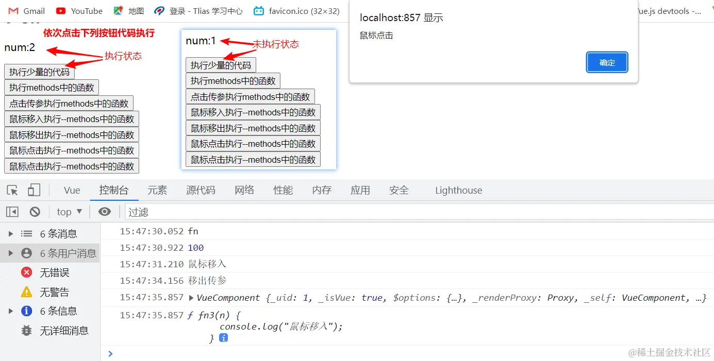The image size is (714, 361).
Task: Confirm the alert with 确定 button
Action: coord(607,62)
